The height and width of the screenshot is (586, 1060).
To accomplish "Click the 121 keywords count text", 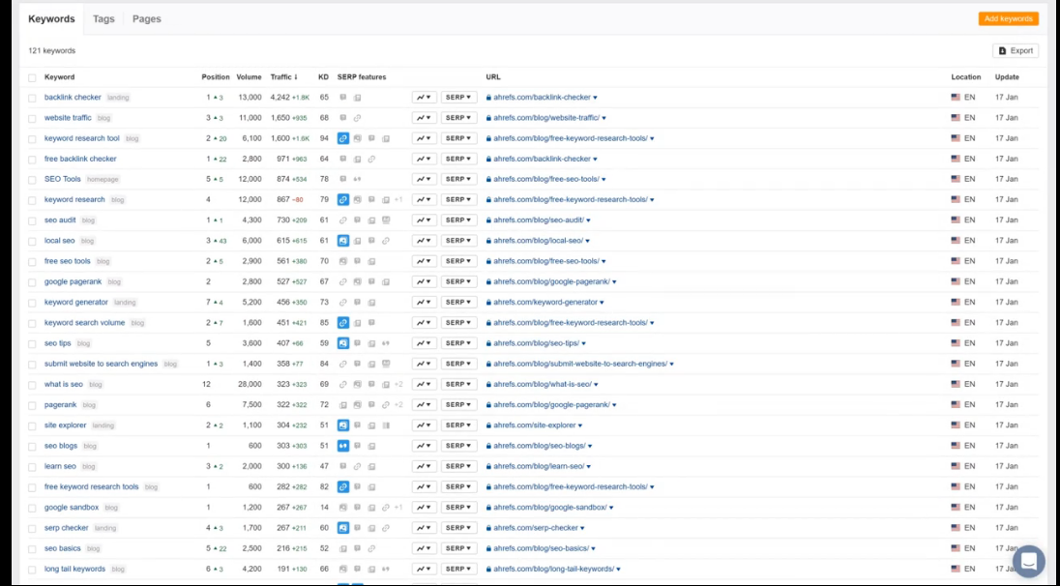I will [x=52, y=50].
